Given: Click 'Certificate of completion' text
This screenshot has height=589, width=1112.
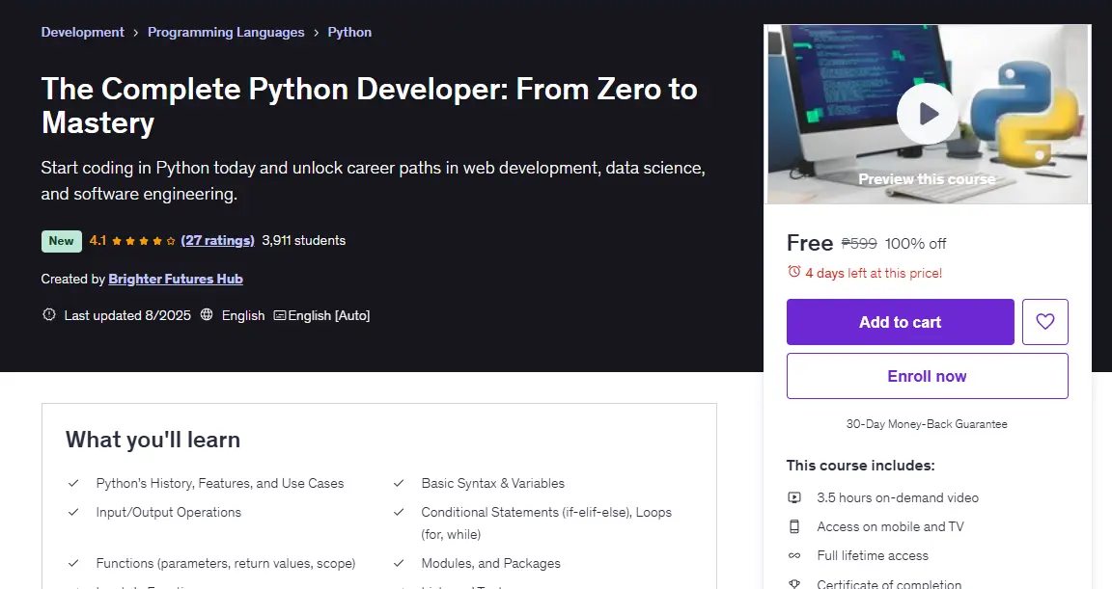Looking at the screenshot, I should coord(889,584).
